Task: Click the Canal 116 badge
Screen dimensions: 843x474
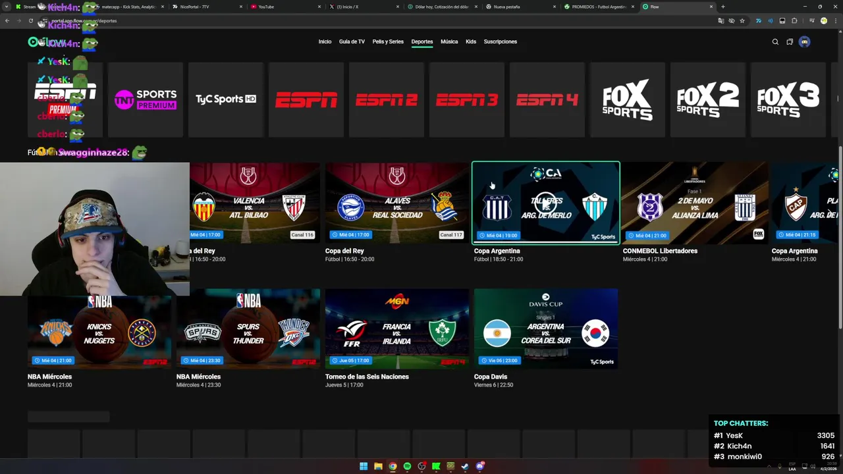Action: click(x=302, y=235)
